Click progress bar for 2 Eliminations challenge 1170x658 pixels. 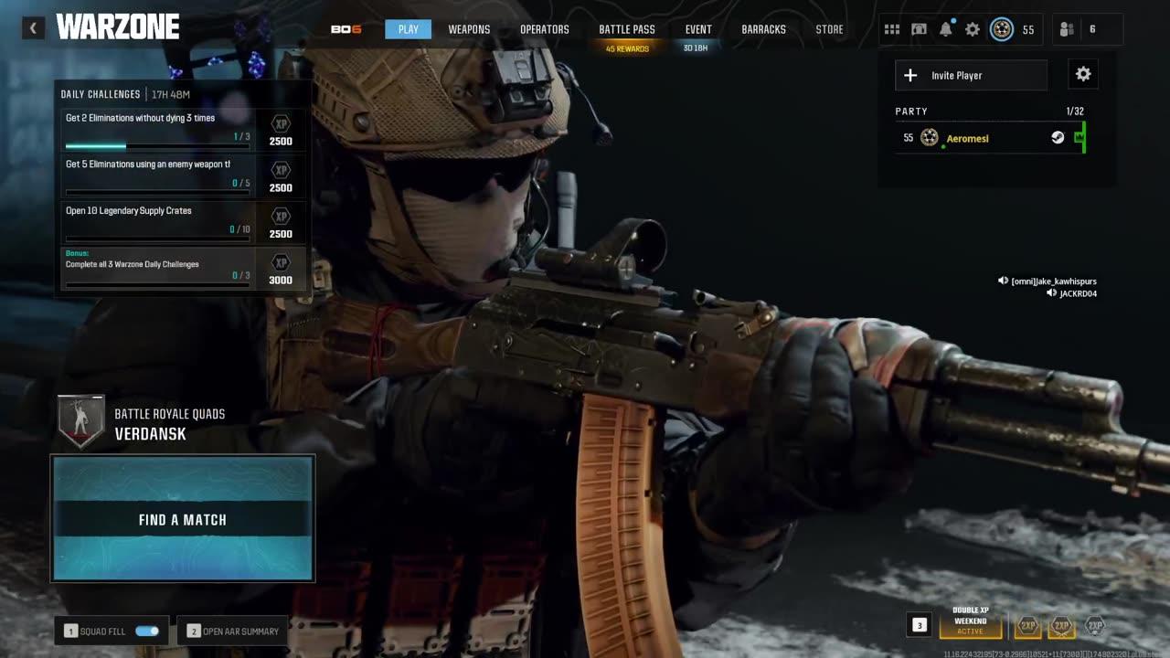point(157,146)
